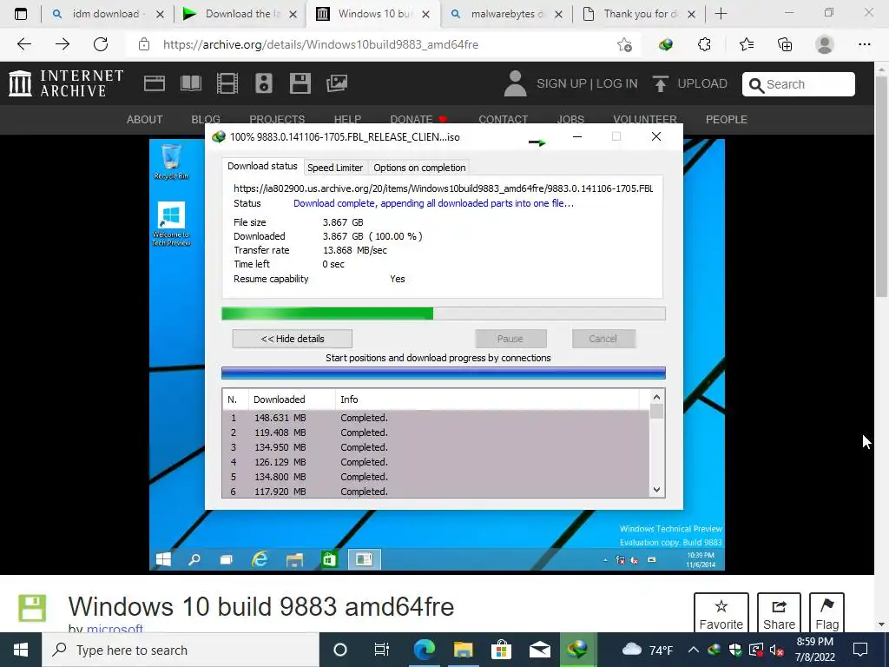The image size is (889, 667).
Task: Click Edge tab actions menu icon
Action: coord(21,14)
